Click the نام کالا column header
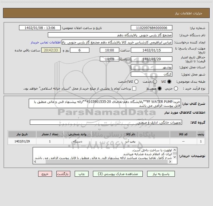213x206 pixels. 131,134
